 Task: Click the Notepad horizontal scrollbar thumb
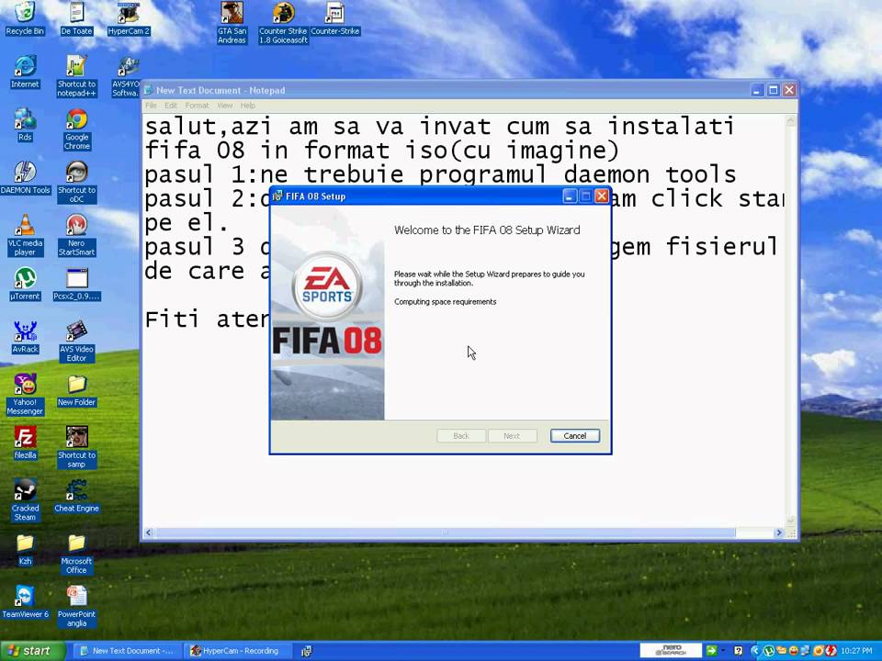point(445,532)
